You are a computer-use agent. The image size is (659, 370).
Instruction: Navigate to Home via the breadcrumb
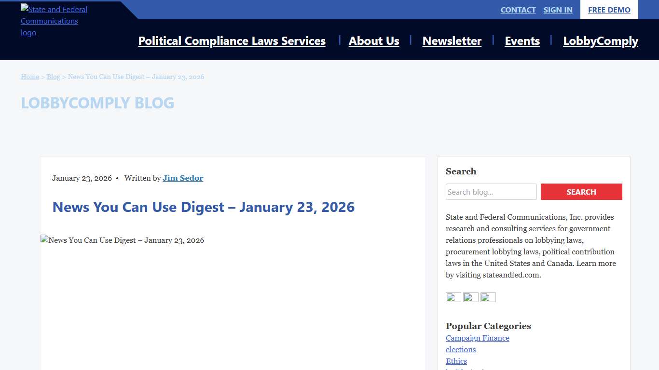coord(30,77)
